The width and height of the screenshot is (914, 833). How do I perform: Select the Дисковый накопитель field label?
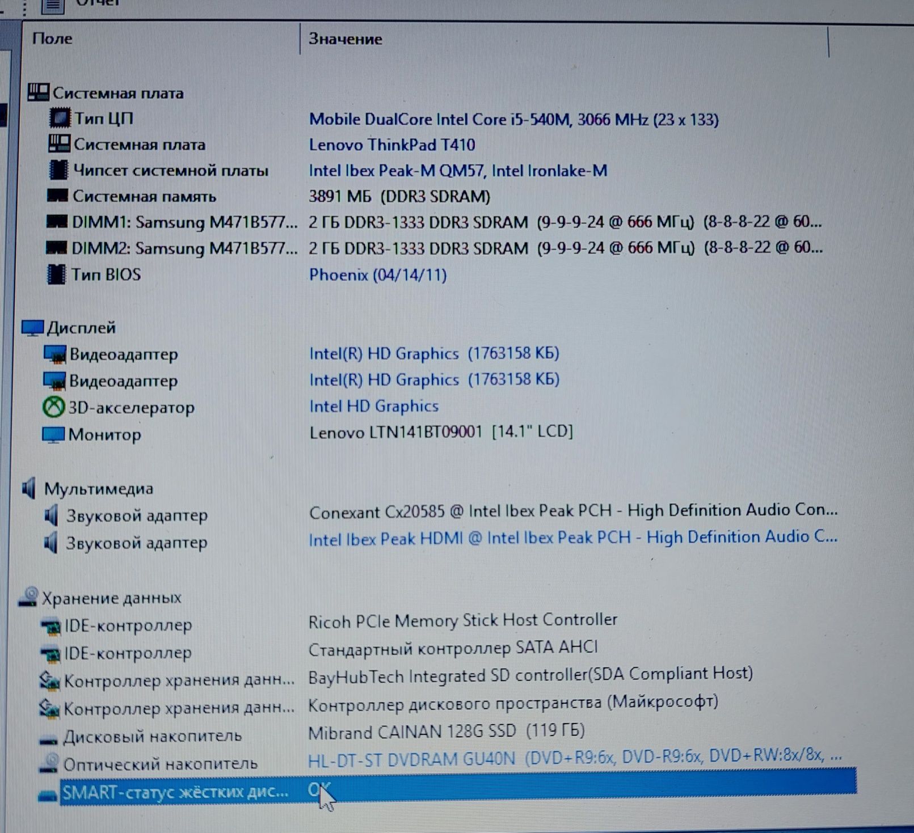pos(152,736)
